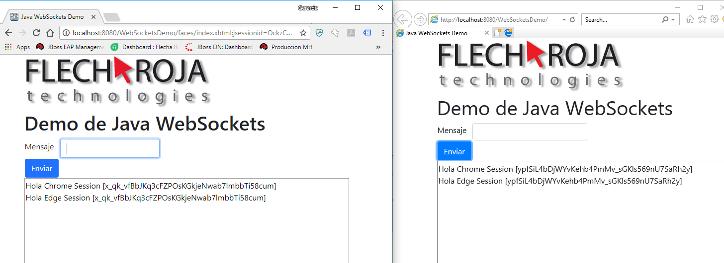The image size is (724, 263).
Task: Click the IE Search box
Action: tap(622, 20)
